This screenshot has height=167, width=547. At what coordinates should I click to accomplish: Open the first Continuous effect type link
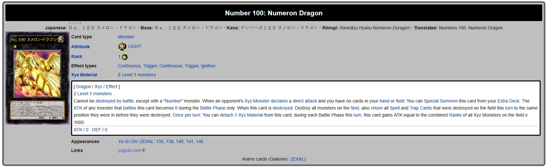point(129,66)
